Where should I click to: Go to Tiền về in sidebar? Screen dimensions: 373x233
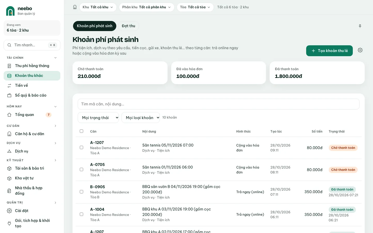[32, 86]
